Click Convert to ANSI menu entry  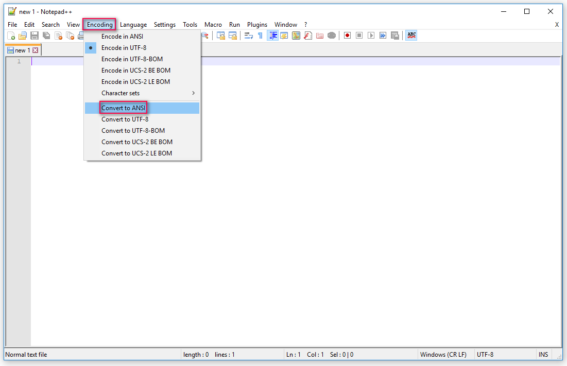[x=142, y=108]
